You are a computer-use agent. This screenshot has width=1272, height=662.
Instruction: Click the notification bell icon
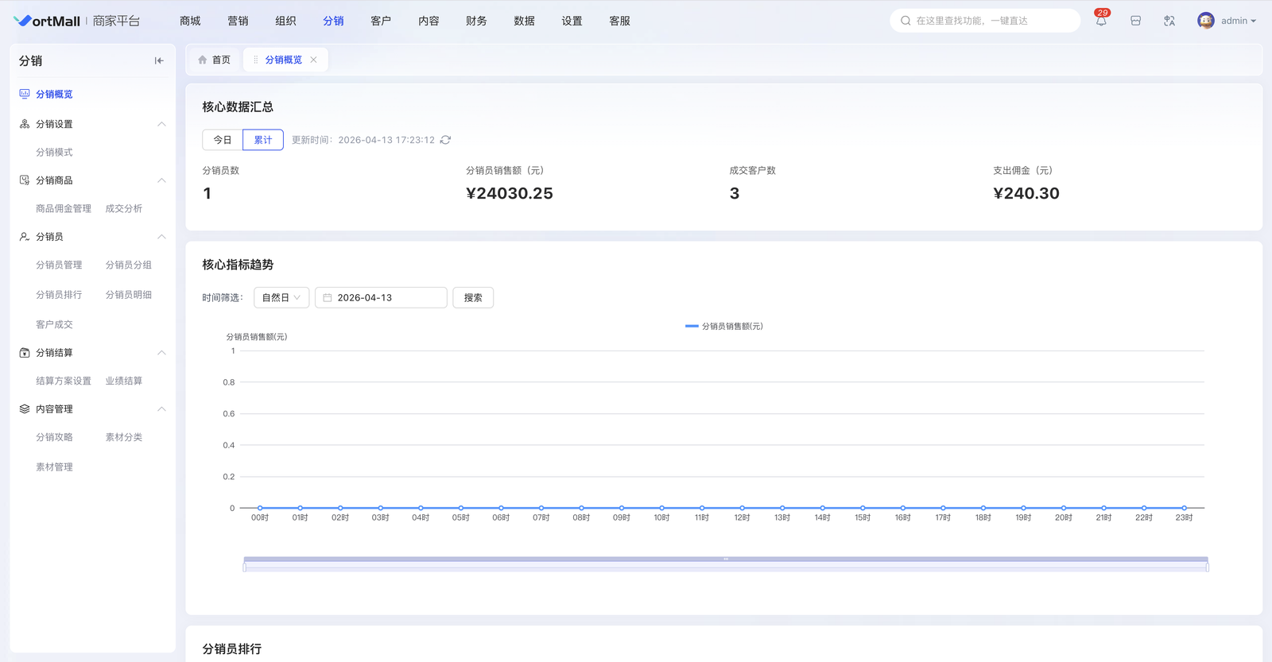[1101, 21]
